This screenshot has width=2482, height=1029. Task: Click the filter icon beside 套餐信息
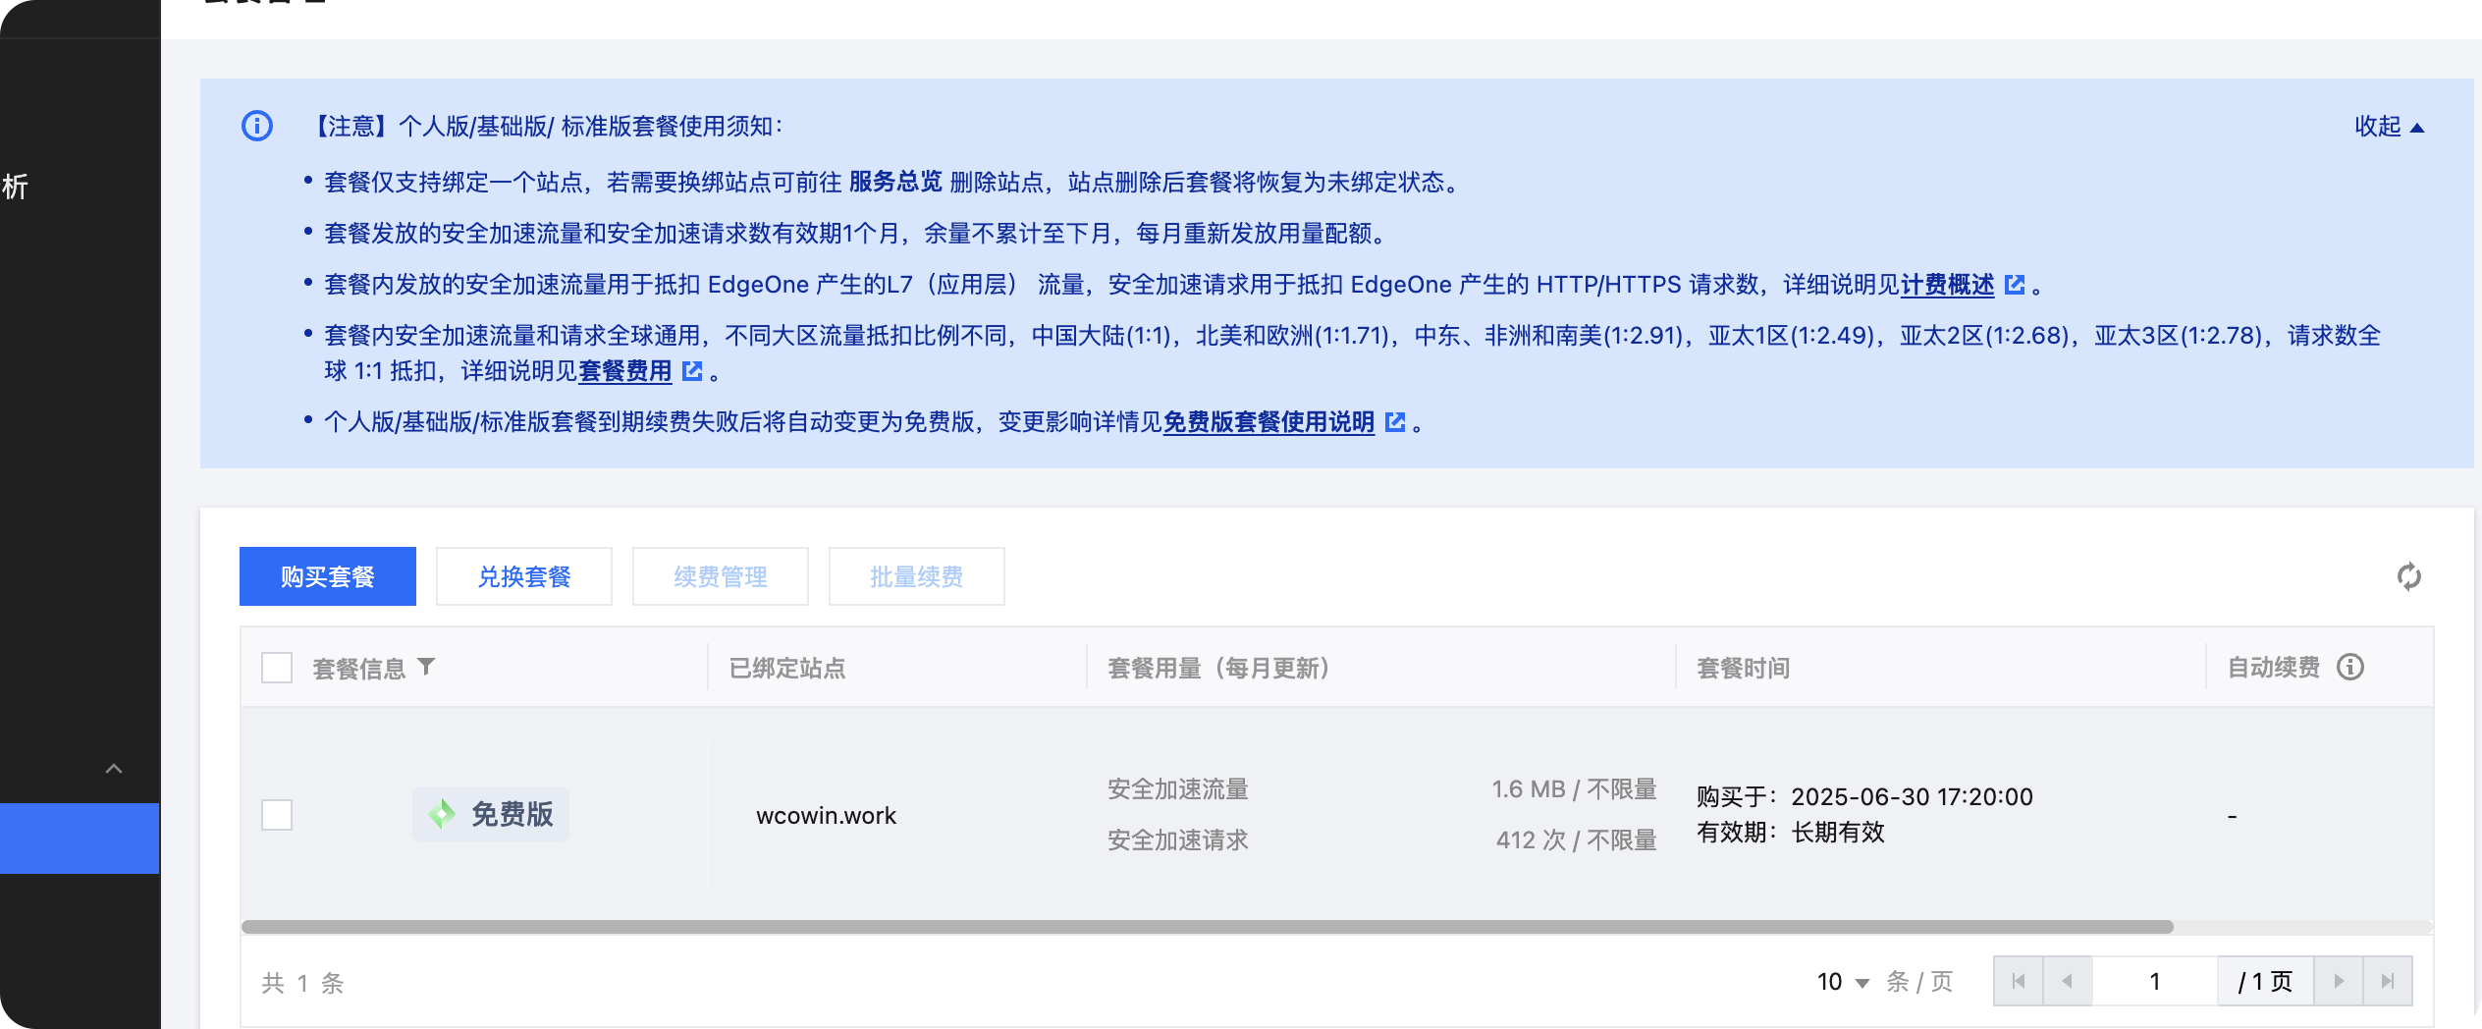[x=426, y=668]
